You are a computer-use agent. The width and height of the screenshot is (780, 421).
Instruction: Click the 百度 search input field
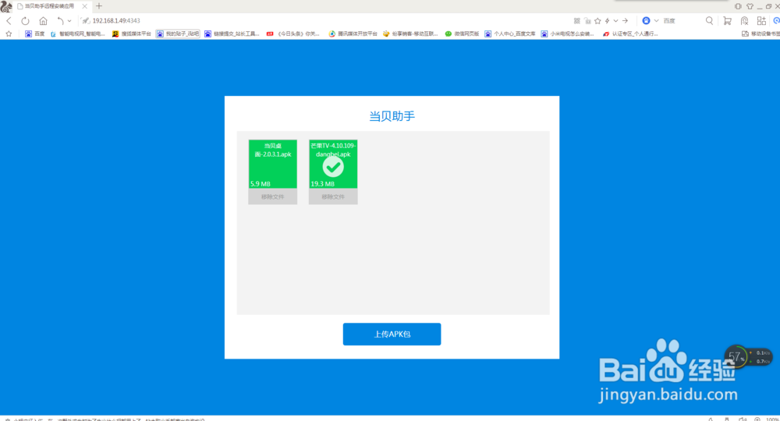[x=682, y=21]
